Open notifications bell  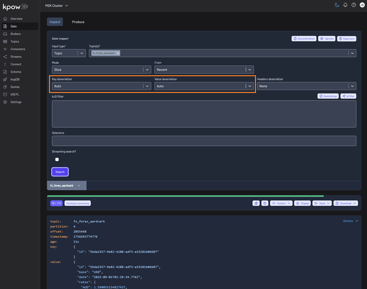click(345, 5)
